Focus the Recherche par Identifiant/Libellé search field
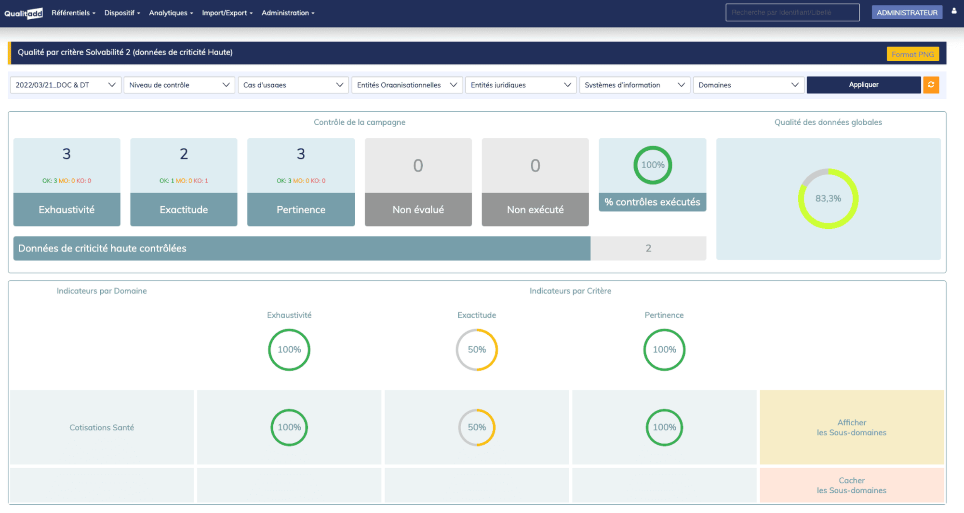964x513 pixels. 792,13
